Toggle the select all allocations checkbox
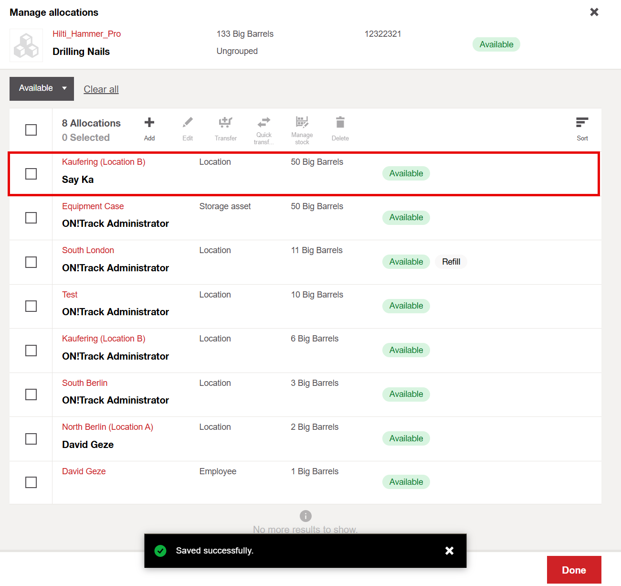This screenshot has width=621, height=586. [31, 130]
